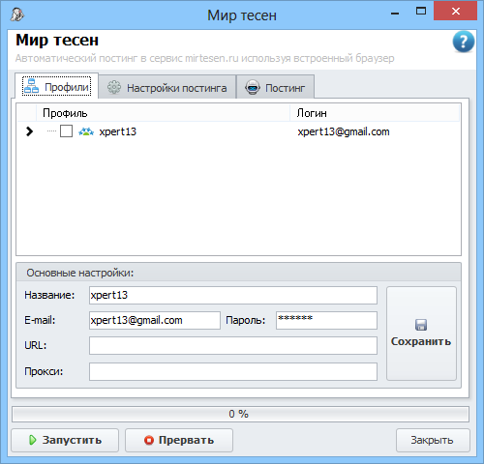Maximize the Мир тесен window
The image size is (484, 464).
[421, 12]
